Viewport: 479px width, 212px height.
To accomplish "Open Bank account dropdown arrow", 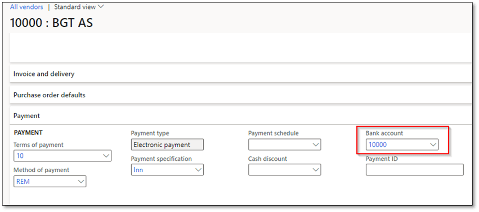I will point(433,145).
